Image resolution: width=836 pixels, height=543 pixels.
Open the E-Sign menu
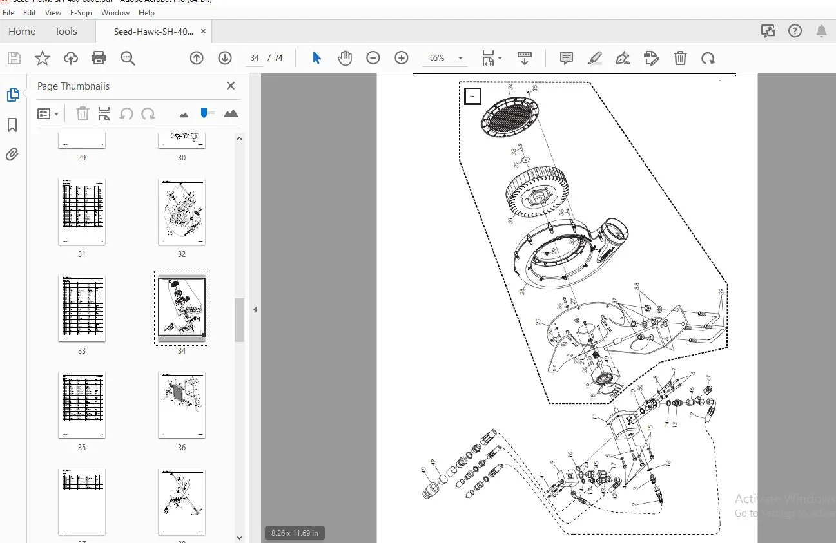pos(81,13)
